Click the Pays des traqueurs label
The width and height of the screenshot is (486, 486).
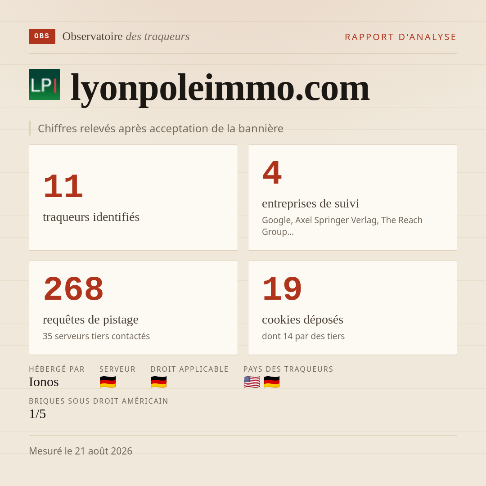pyautogui.click(x=288, y=369)
